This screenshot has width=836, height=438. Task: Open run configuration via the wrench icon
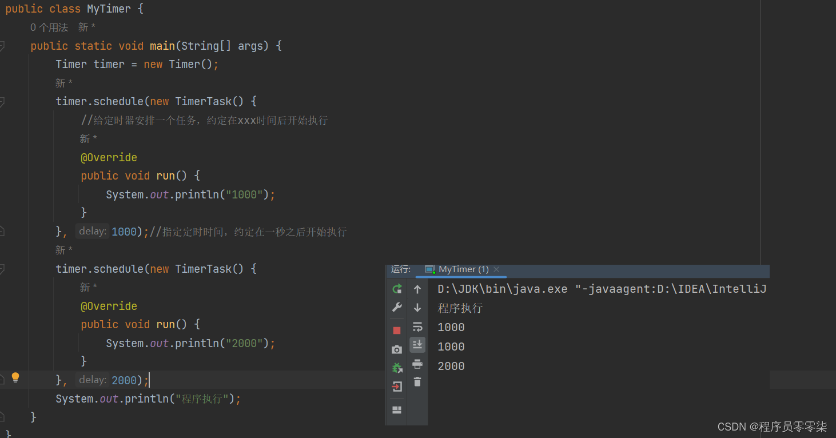tap(397, 308)
